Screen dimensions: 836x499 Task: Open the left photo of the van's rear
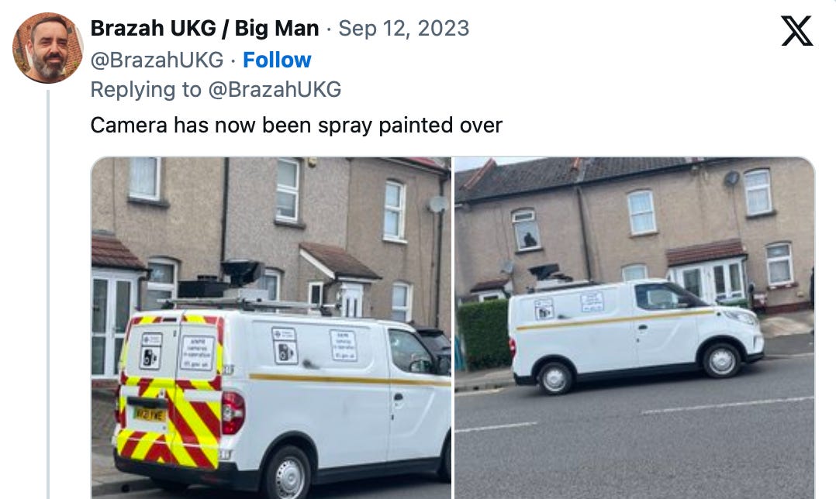(x=271, y=328)
